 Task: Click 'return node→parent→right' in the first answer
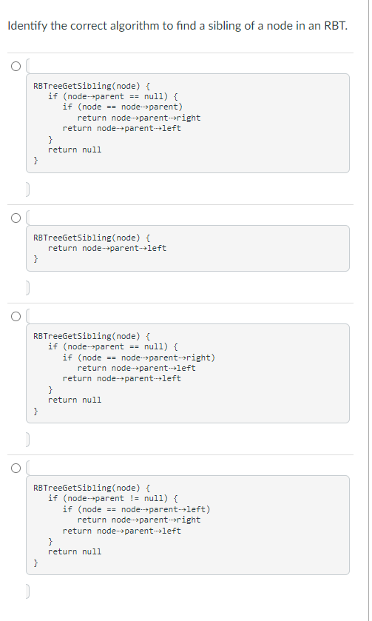click(x=139, y=118)
